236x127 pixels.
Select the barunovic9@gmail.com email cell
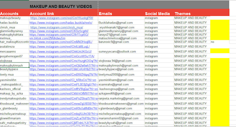coord(121,42)
